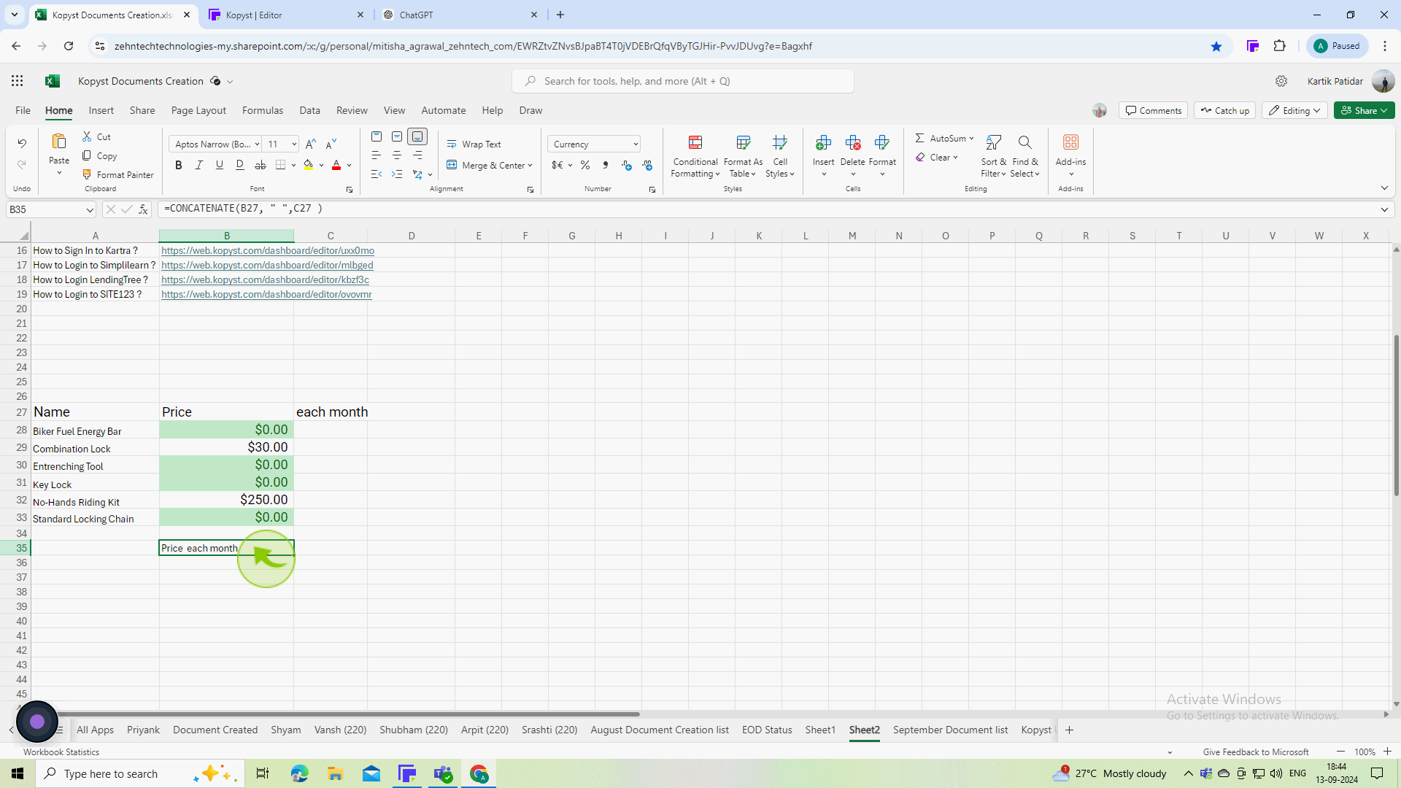
Task: Choose fill color yellow swatch
Action: click(309, 166)
